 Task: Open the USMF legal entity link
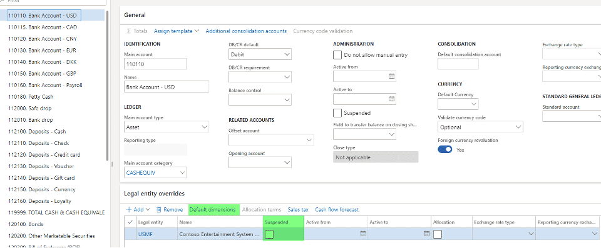[x=145, y=234]
